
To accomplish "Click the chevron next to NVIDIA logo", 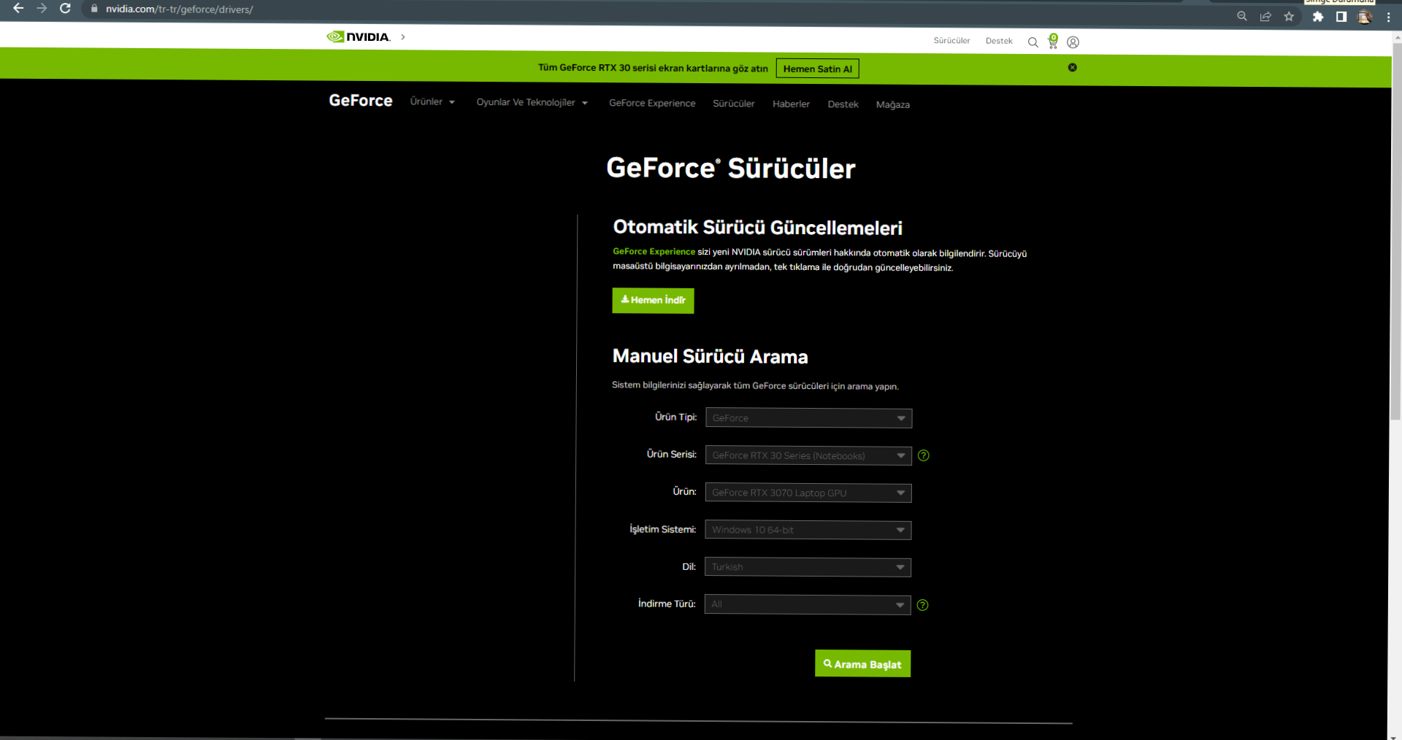I will tap(403, 36).
